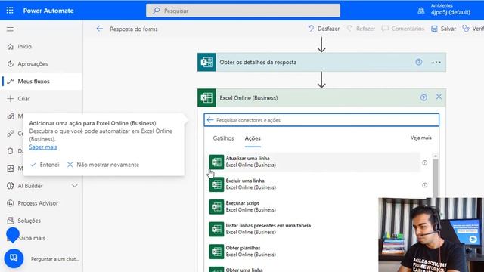Screen dimensions: 484x272
Task: Click Entendi in the tooltip
Action: (45, 165)
